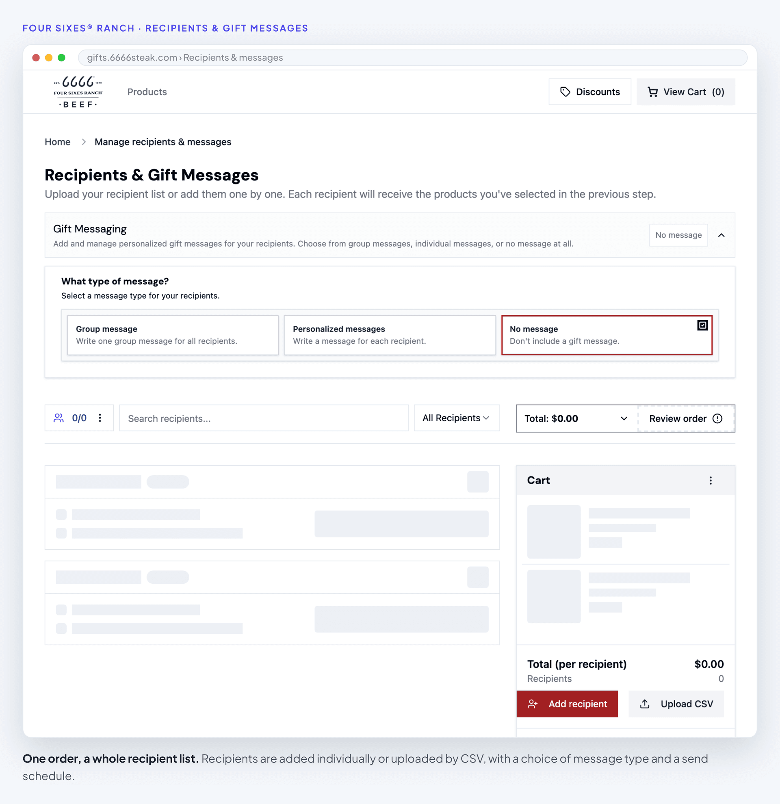
Task: Click the info icon on Review order
Action: coord(717,418)
